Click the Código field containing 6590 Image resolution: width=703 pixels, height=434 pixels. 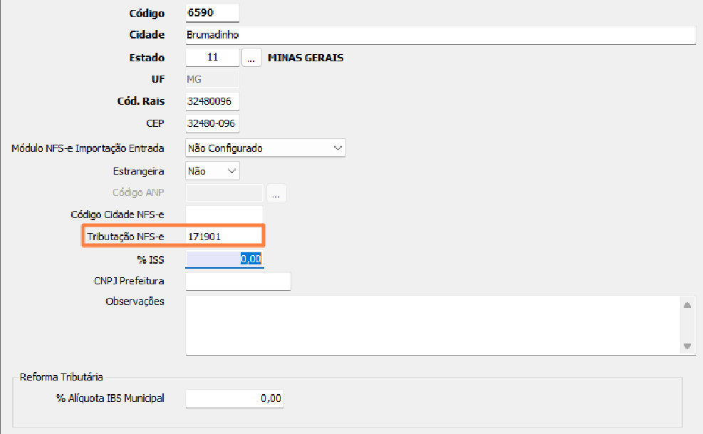click(x=212, y=14)
